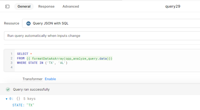Viewport: 200px width, 110px height.
Task: Click the Transformer label
Action: tap(33, 79)
